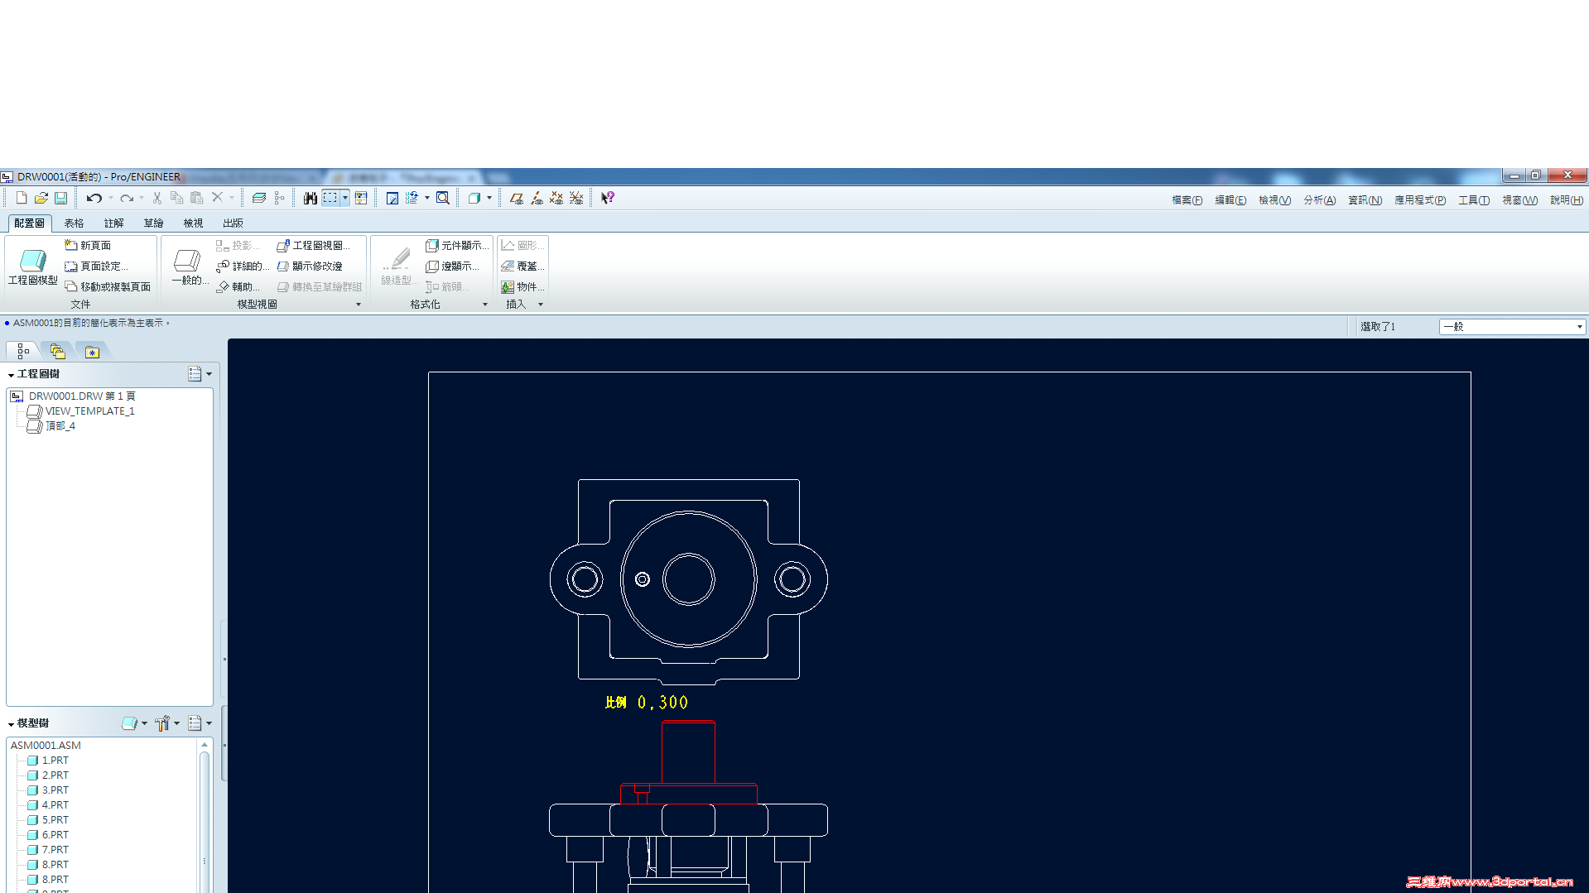Image resolution: width=1589 pixels, height=893 pixels.
Task: Open the layers icon in toolbar
Action: (x=259, y=198)
